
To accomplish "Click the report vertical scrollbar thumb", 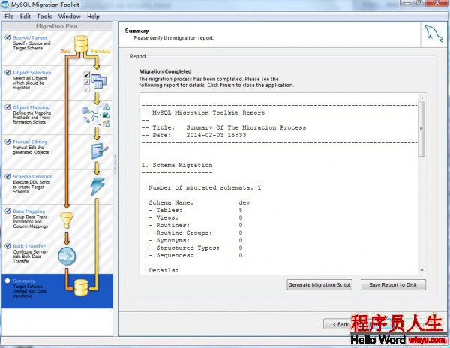I will click(421, 129).
